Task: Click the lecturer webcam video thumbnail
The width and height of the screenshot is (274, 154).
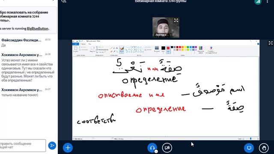Action: [x=166, y=27]
